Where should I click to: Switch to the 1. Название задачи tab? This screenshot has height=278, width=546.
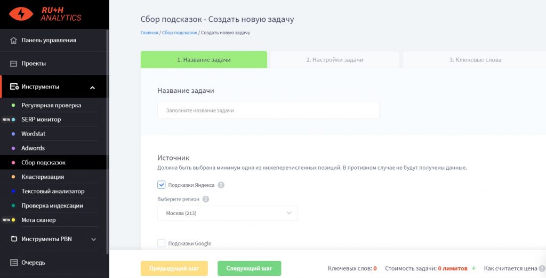pyautogui.click(x=204, y=60)
